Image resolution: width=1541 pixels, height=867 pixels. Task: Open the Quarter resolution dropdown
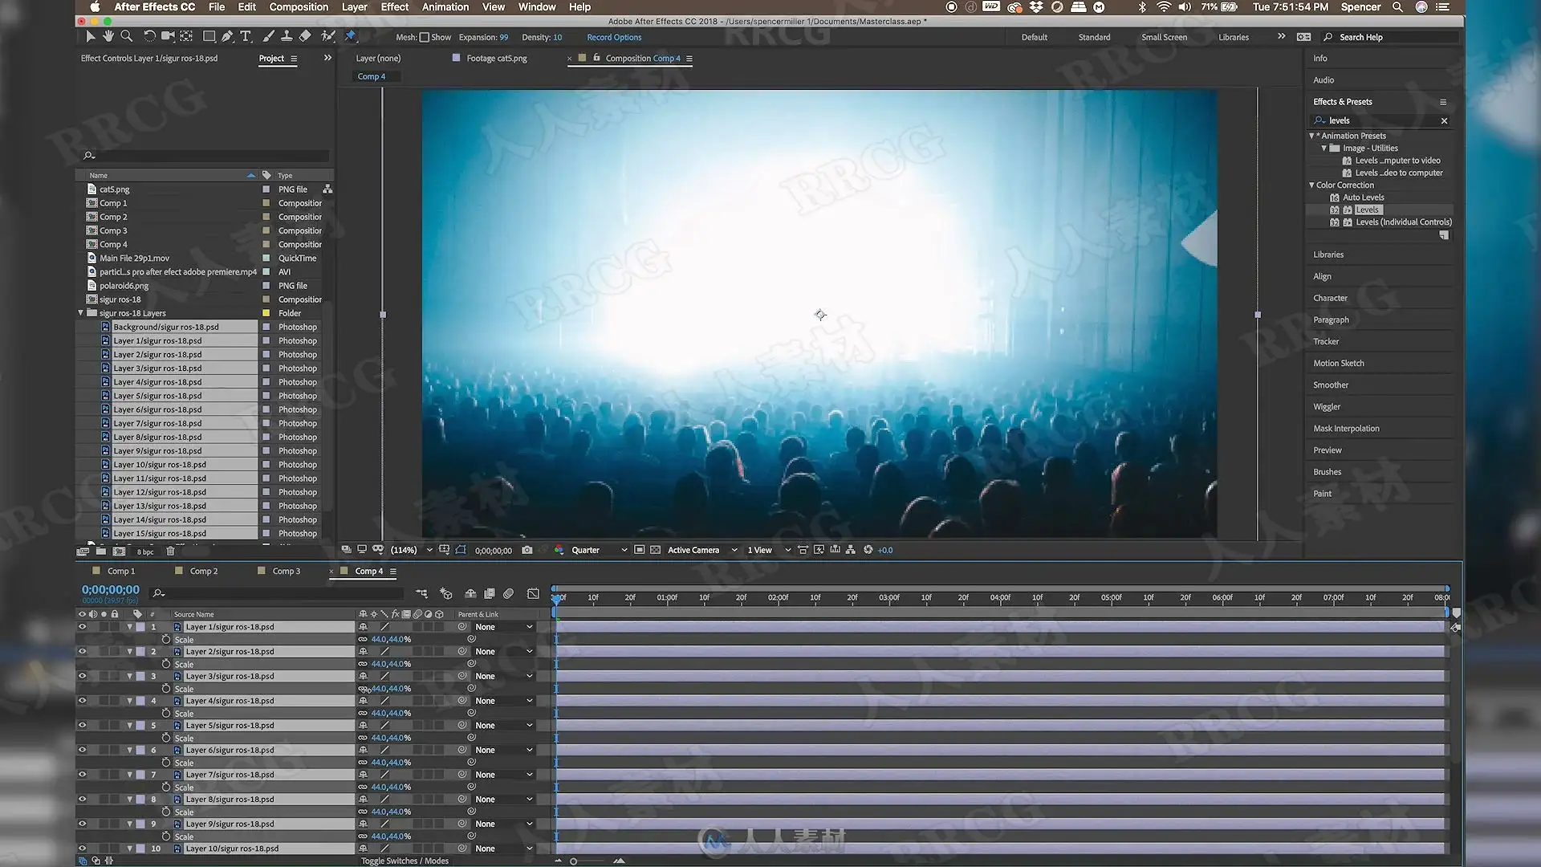tap(599, 550)
